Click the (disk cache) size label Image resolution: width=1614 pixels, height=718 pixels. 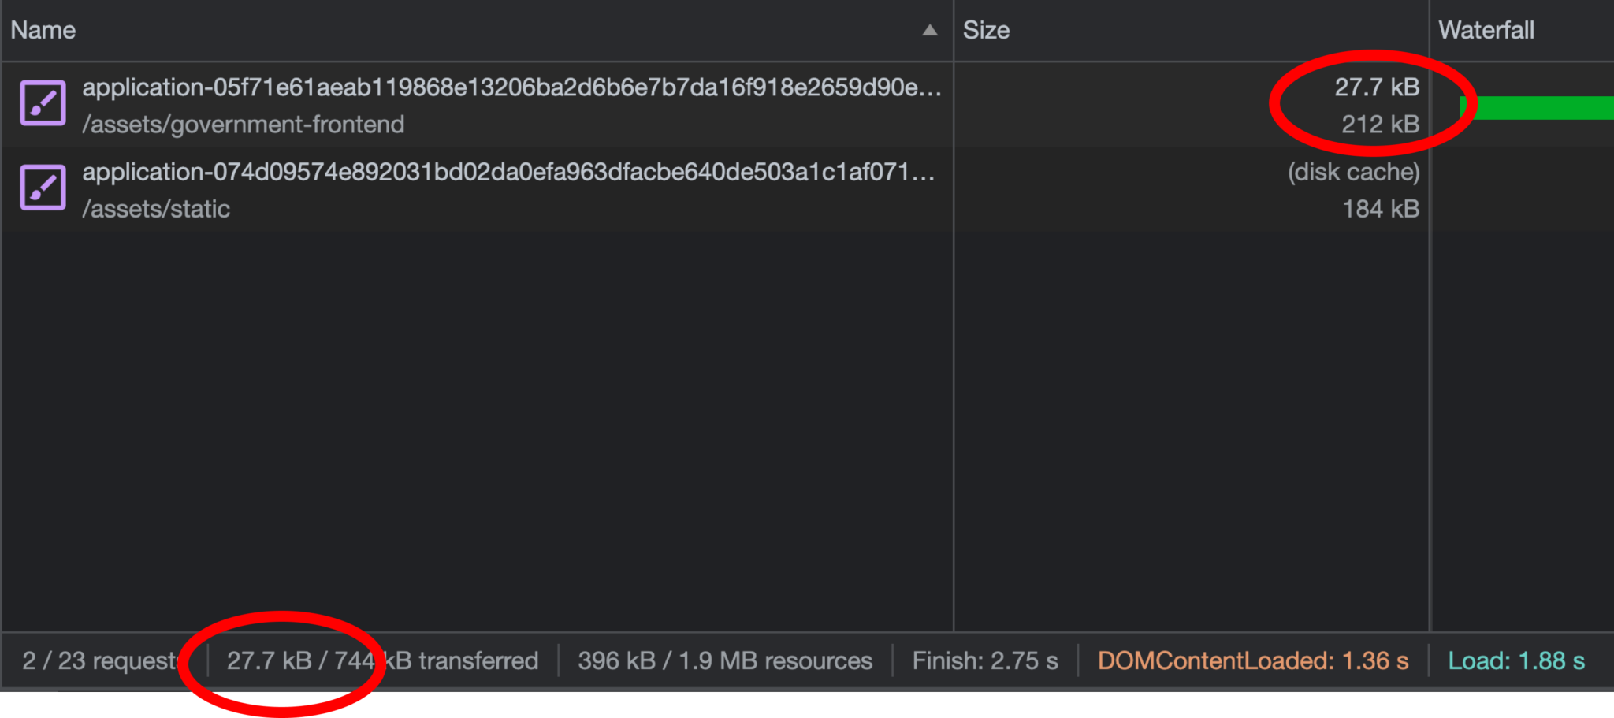click(x=1353, y=172)
